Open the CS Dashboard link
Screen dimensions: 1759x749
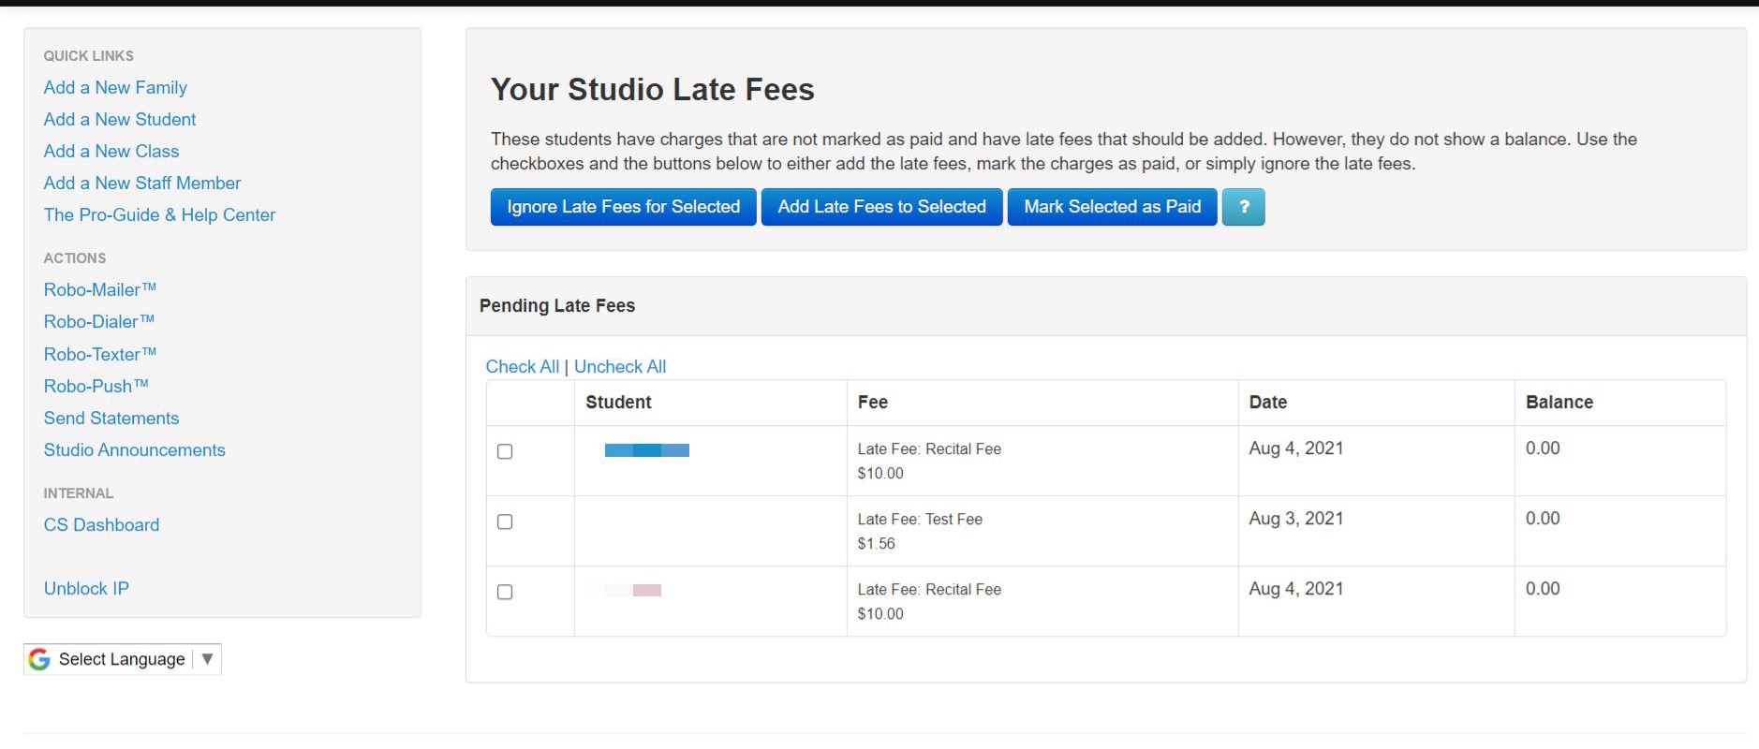click(x=101, y=525)
